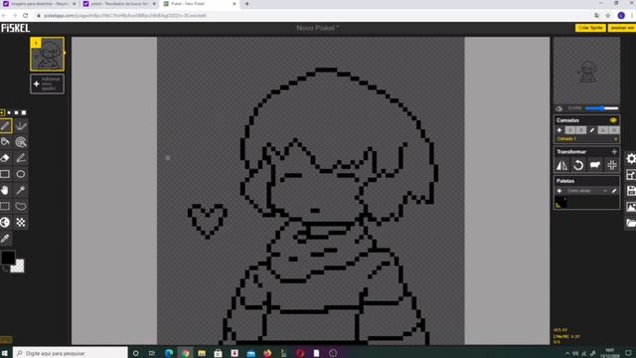Reload the browser page
Screen dimensions: 636x358
coord(25,16)
